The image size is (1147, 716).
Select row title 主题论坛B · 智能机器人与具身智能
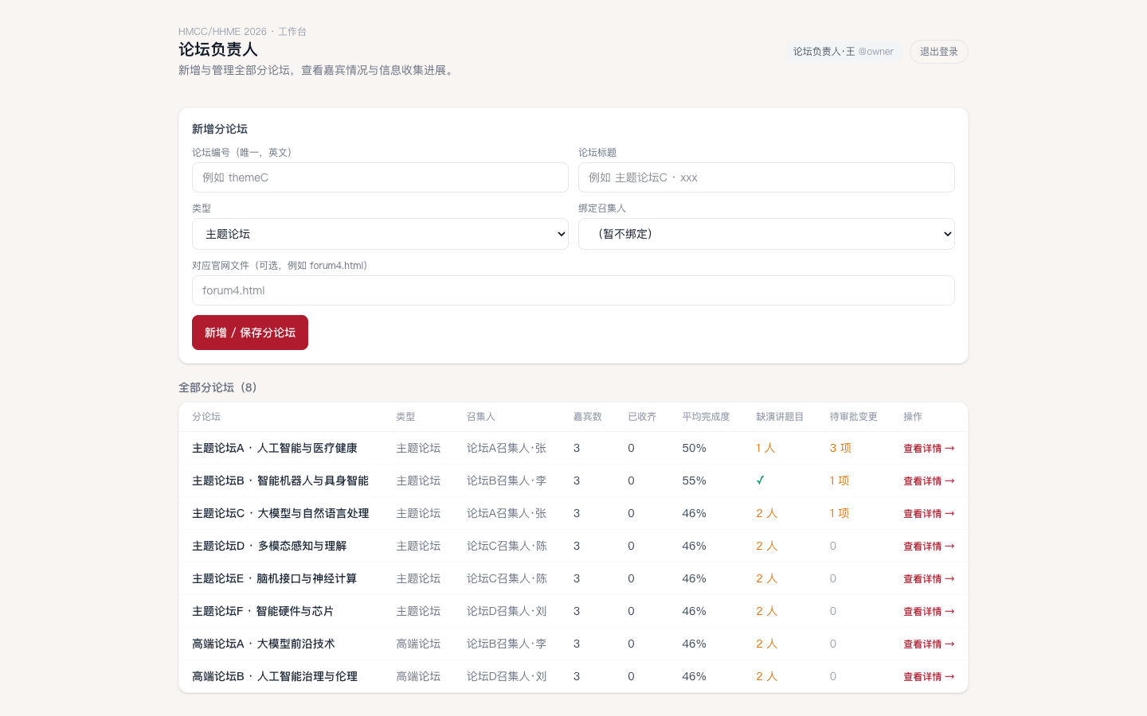click(280, 481)
